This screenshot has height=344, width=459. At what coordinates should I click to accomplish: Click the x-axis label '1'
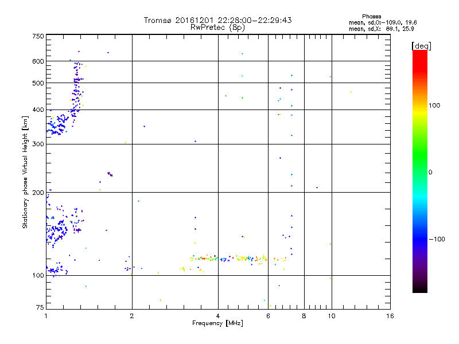click(x=46, y=316)
